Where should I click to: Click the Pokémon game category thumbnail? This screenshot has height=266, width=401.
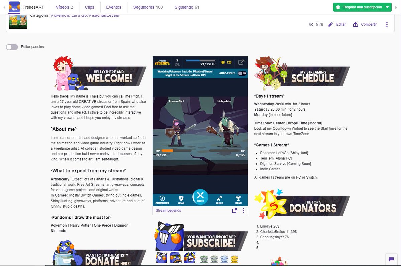click(18, 22)
